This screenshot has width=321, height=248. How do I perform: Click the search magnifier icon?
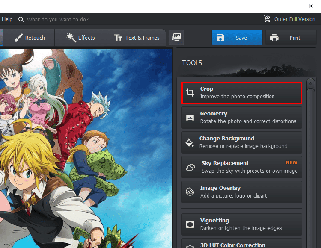coord(20,19)
